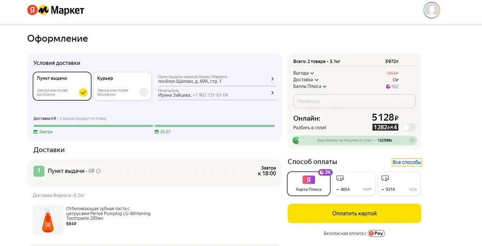The image size is (482, 246).
Task: Toggle the Разбить в сплит switch
Action: coord(409,127)
